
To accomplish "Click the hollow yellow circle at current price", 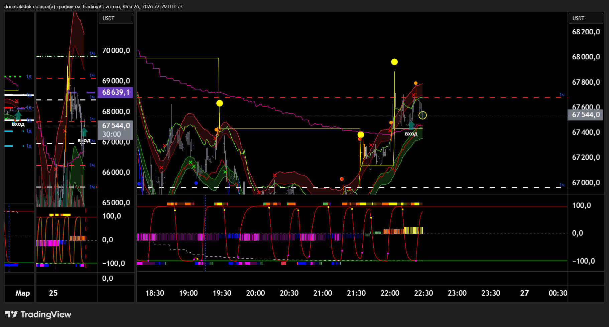I will click(422, 115).
